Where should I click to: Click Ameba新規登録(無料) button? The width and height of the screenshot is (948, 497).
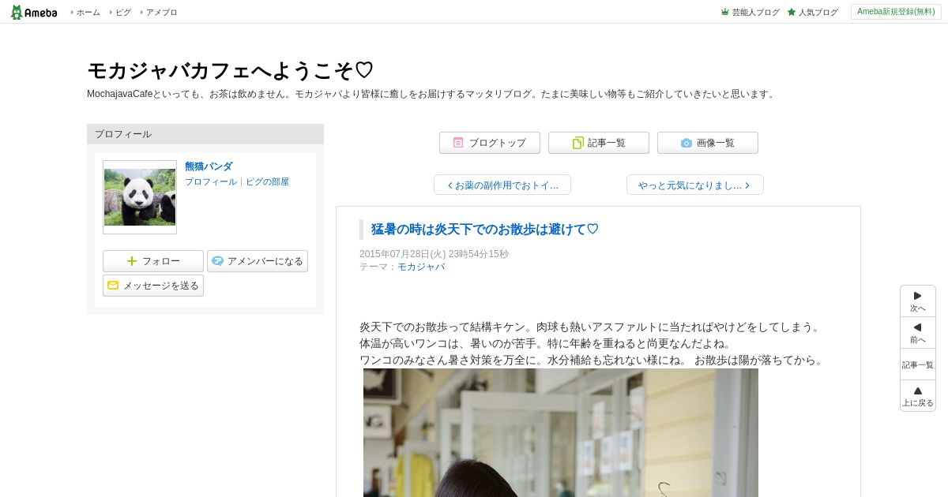[896, 12]
